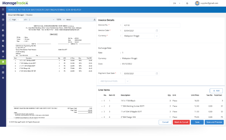The height and width of the screenshot is (140, 226).
Task: Select description '1"304 Welding Socket BSPT'
Action: pos(132,106)
